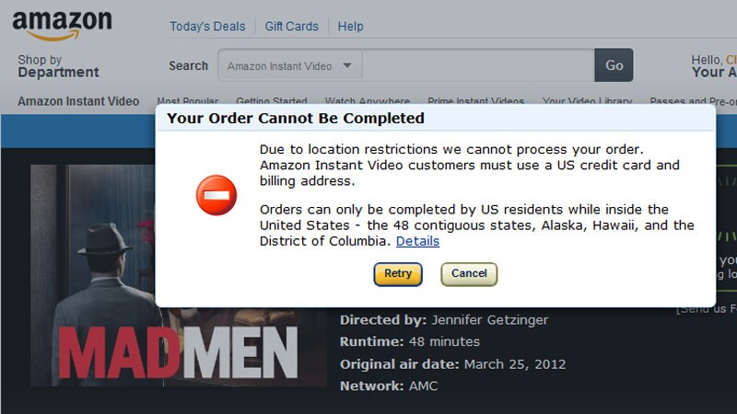Open the Most Popular menu item
Viewport: 737px width, 414px height.
tap(188, 100)
